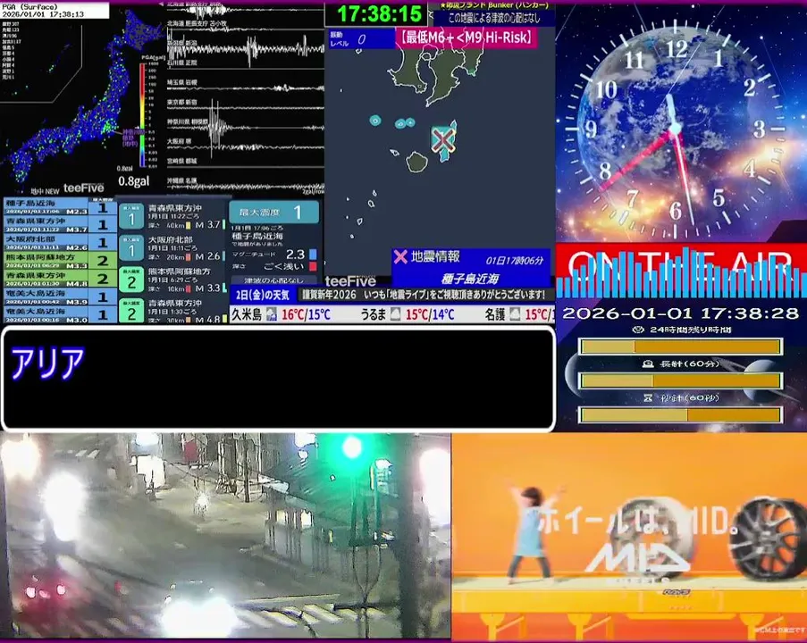Image resolution: width=807 pixels, height=643 pixels.
Task: Click the pink X icon beside 地震情報
Action: [400, 256]
